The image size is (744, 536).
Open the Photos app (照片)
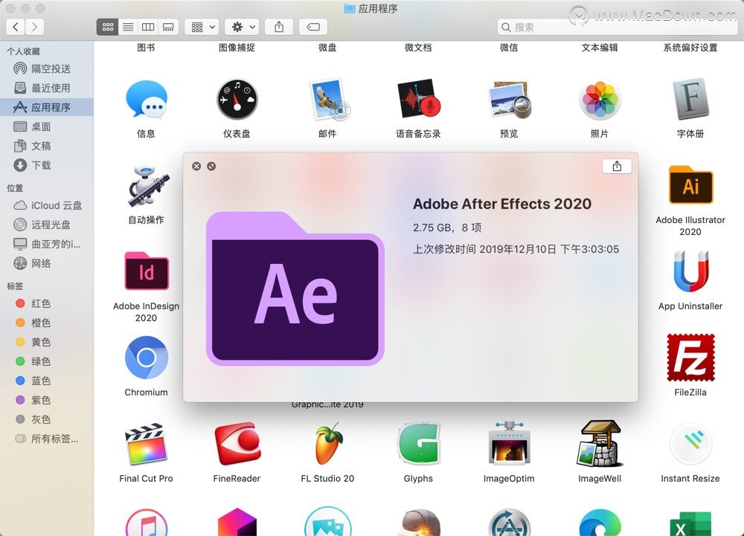(x=600, y=99)
